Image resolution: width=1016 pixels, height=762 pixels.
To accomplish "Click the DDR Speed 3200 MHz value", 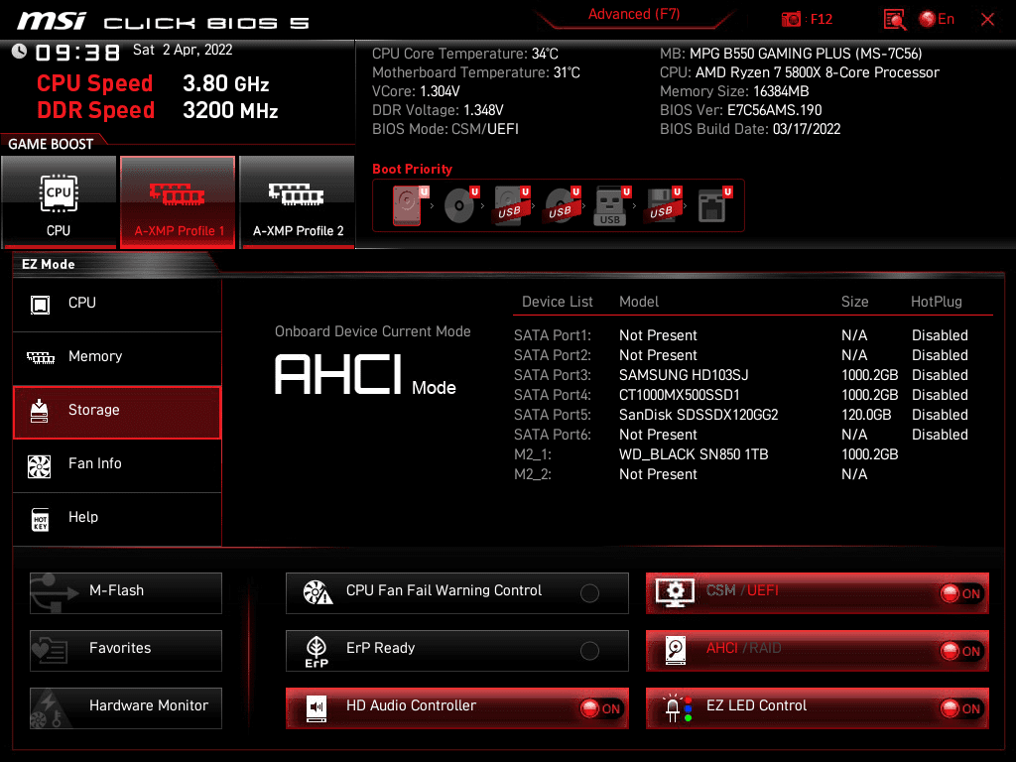I will (x=230, y=110).
